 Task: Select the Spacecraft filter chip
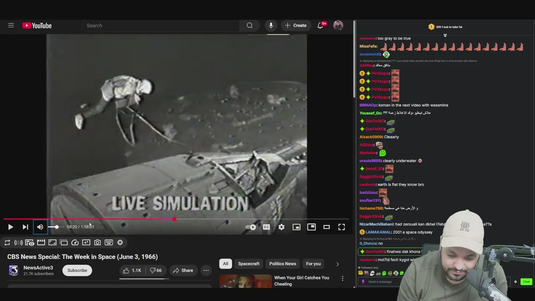pyautogui.click(x=249, y=264)
